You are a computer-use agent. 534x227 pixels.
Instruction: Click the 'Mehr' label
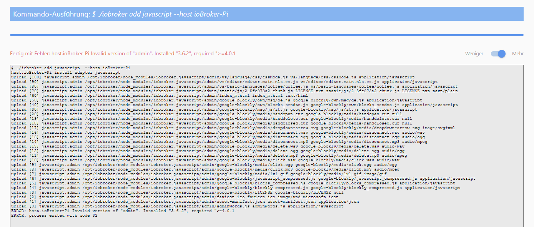point(518,54)
